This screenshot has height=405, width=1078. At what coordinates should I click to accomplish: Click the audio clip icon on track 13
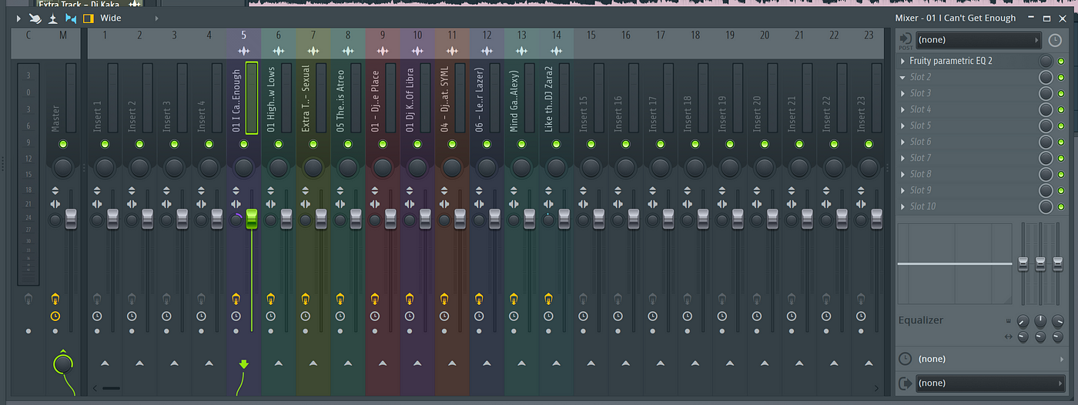point(522,51)
